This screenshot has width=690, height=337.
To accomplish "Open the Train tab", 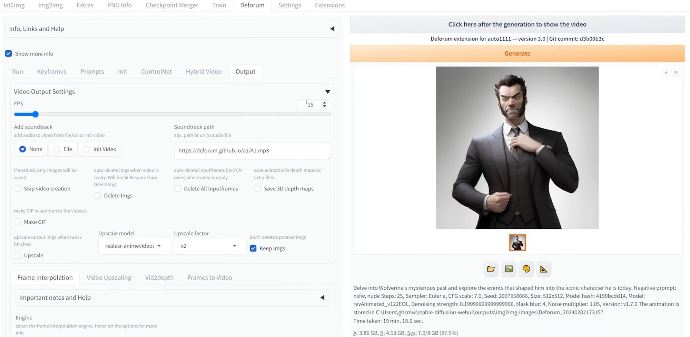I will (219, 5).
